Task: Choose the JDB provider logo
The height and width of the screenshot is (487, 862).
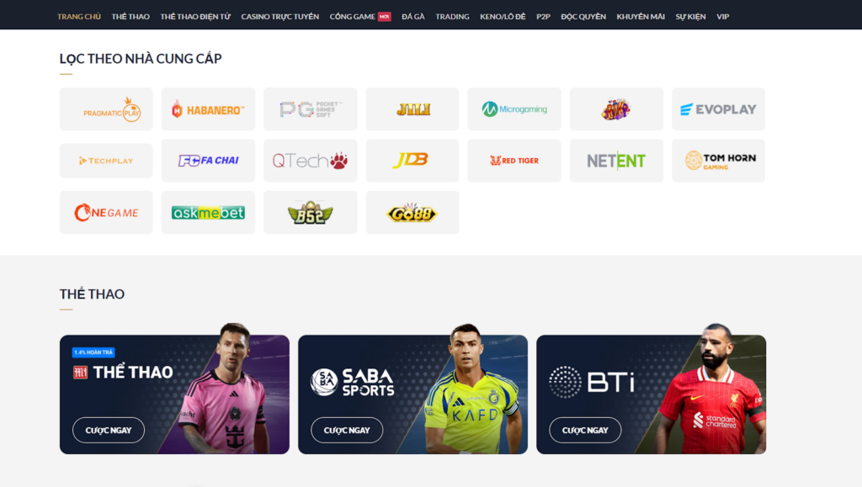Action: click(x=412, y=161)
